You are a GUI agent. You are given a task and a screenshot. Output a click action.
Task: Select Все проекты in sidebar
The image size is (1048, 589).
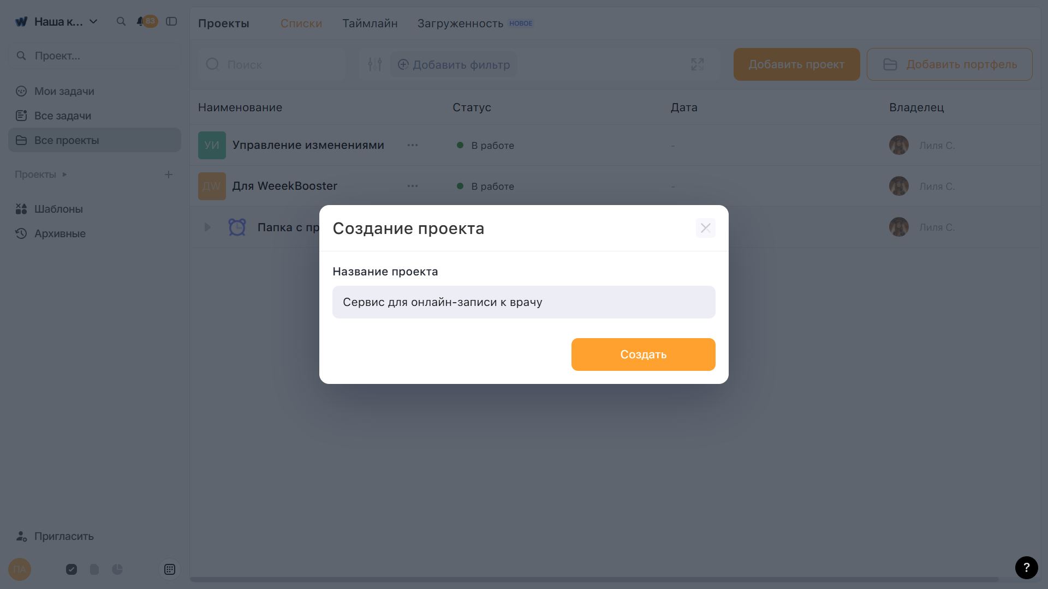point(94,140)
